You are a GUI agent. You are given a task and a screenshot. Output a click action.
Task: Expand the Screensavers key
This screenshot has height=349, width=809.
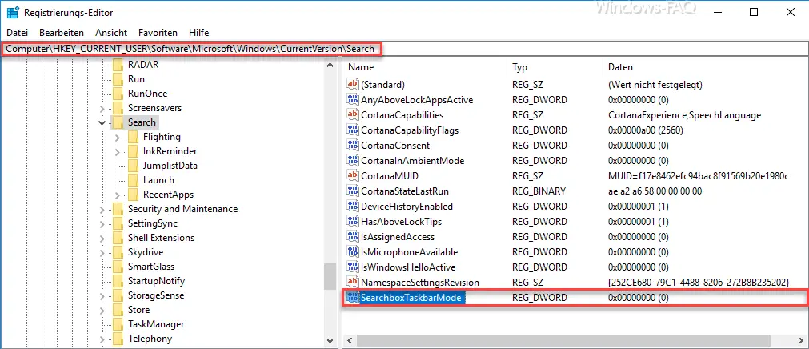(x=102, y=108)
